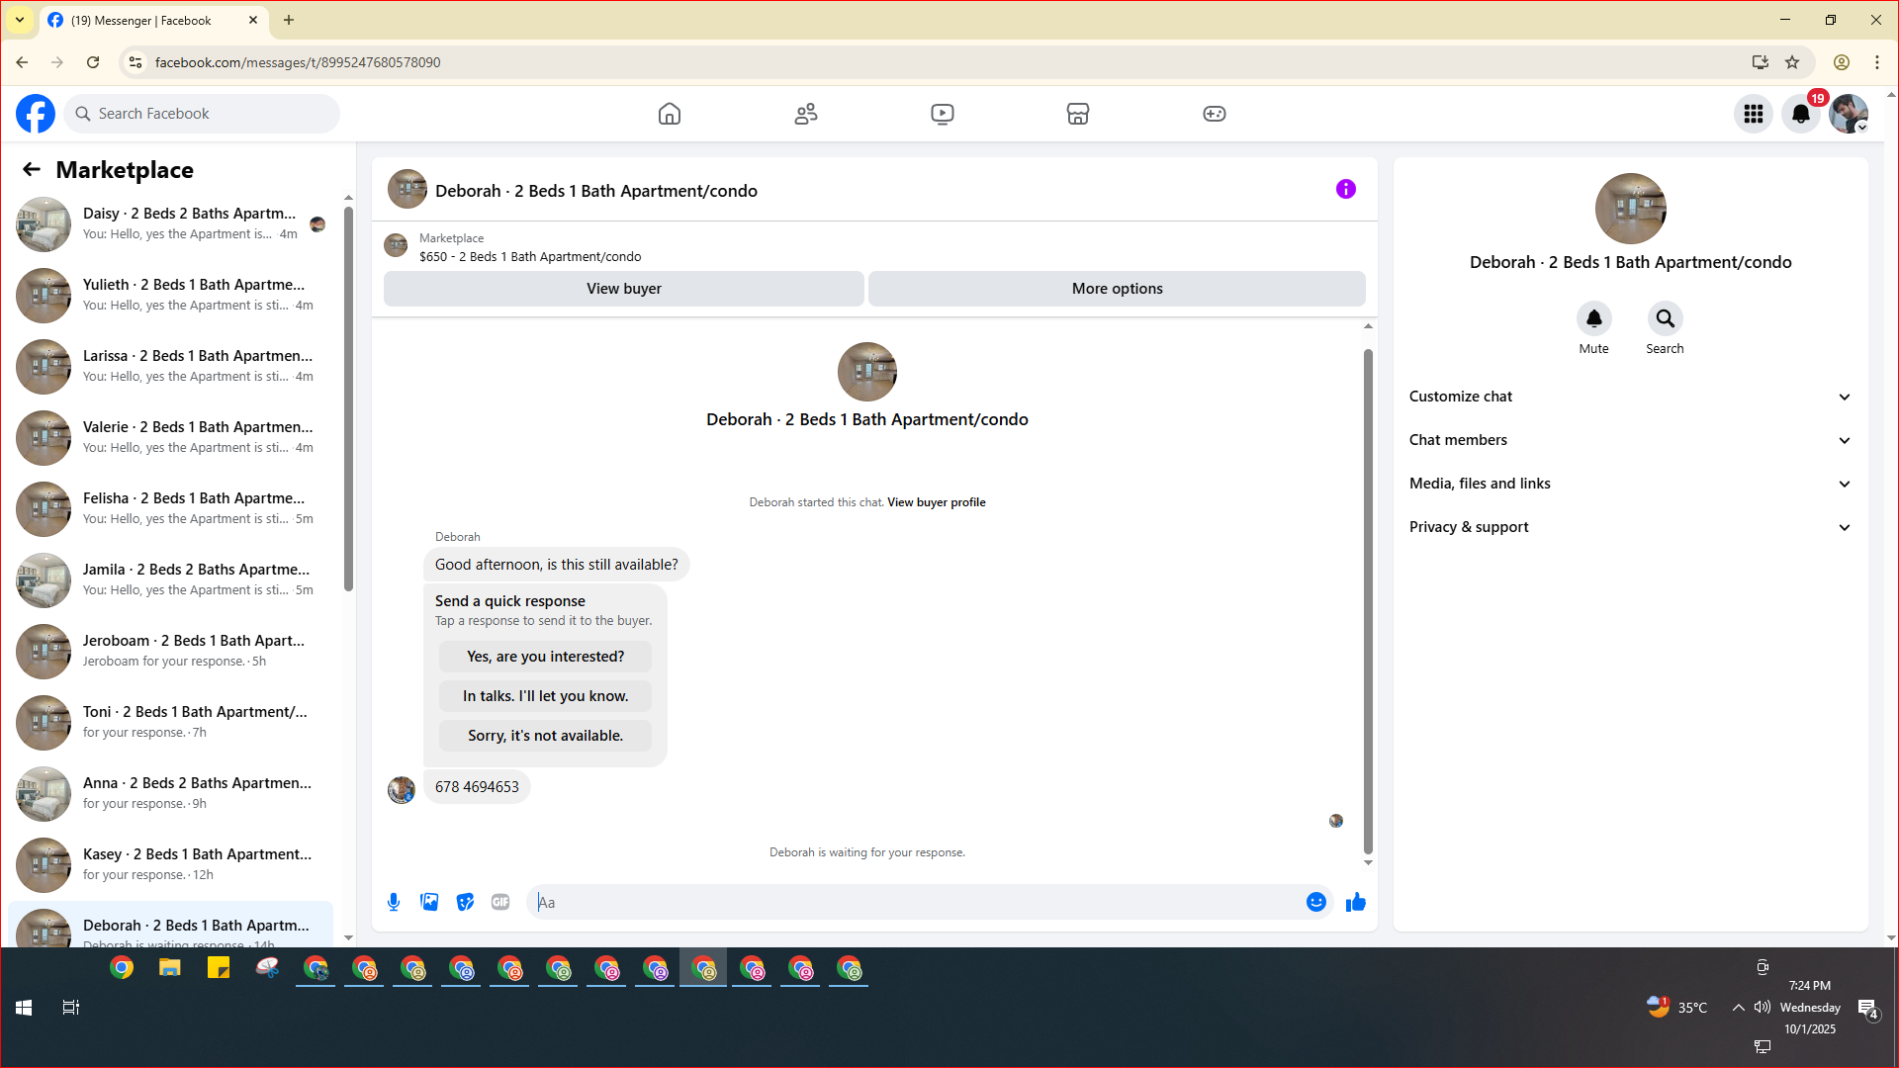
Task: Open the View buyer profile link
Action: (x=937, y=502)
